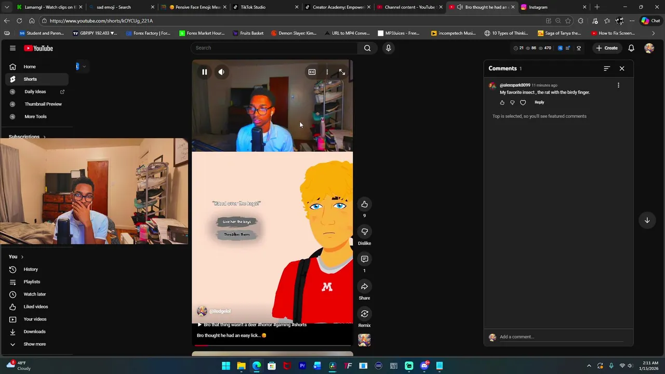Viewport: 665px width, 374px height.
Task: Mute the Short's volume
Action: 221,72
